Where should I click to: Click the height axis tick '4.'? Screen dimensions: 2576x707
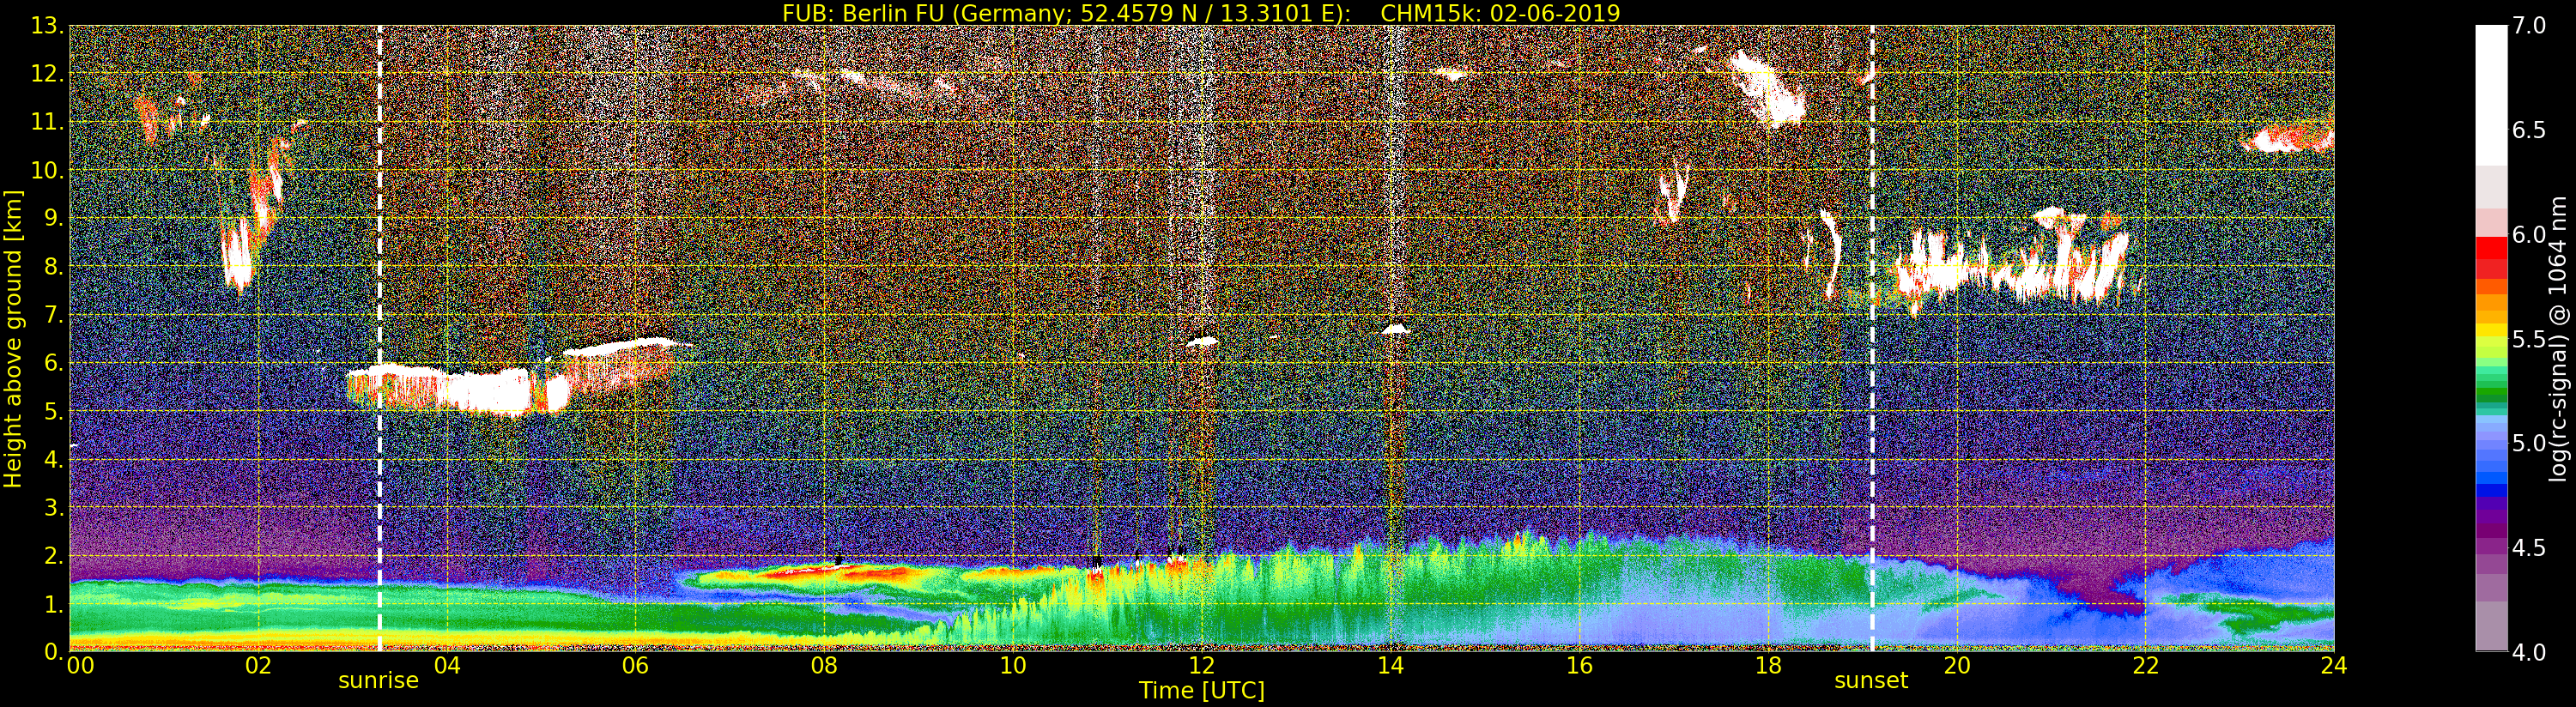click(x=53, y=459)
